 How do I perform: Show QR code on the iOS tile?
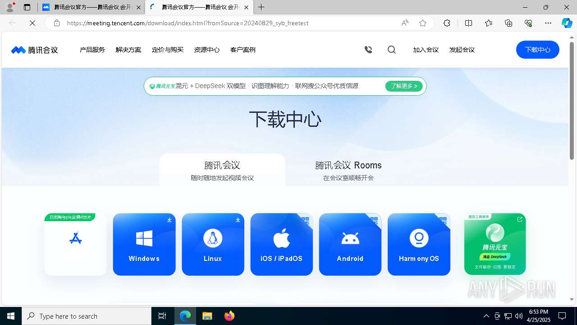point(306,221)
